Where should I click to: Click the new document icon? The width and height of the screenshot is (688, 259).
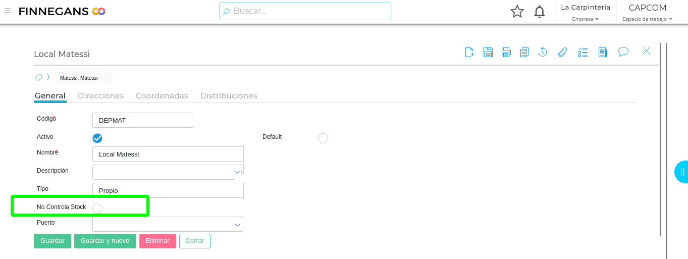pos(469,52)
